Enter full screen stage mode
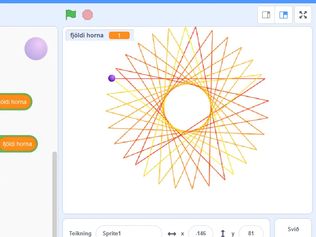Image resolution: width=316 pixels, height=237 pixels. click(303, 15)
